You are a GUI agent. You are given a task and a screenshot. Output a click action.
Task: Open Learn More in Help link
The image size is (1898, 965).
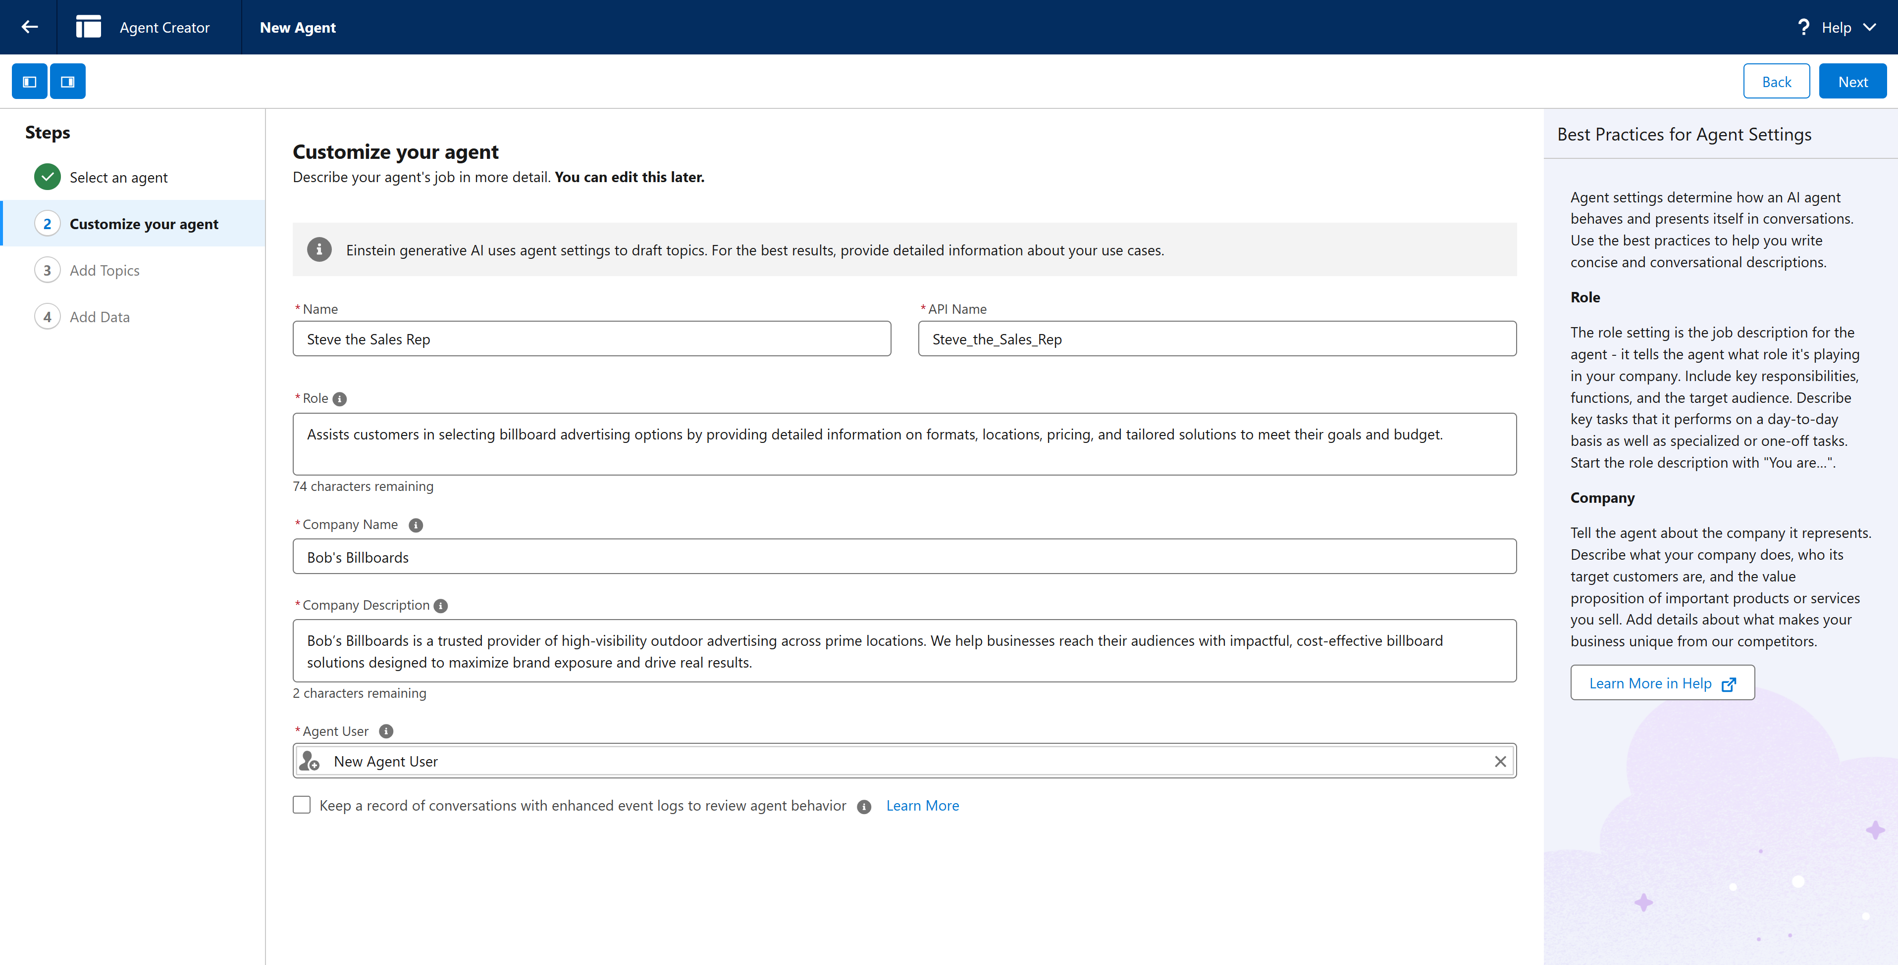[x=1662, y=683]
